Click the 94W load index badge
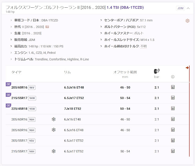The width and height of the screenshot is (195, 166). (32, 98)
